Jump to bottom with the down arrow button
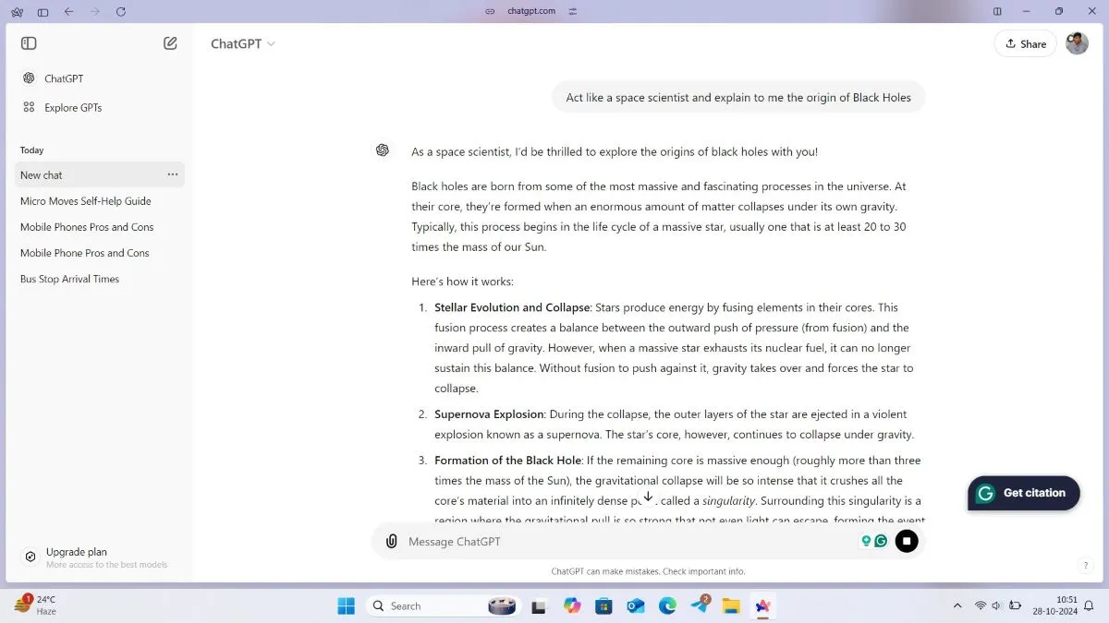Screen dimensions: 1109x623 [x=648, y=497]
